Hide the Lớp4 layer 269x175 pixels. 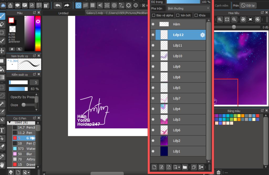coord(153,109)
